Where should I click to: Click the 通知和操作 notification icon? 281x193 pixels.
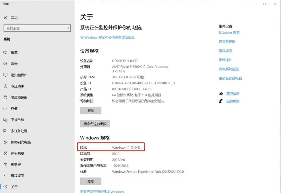[5, 75]
